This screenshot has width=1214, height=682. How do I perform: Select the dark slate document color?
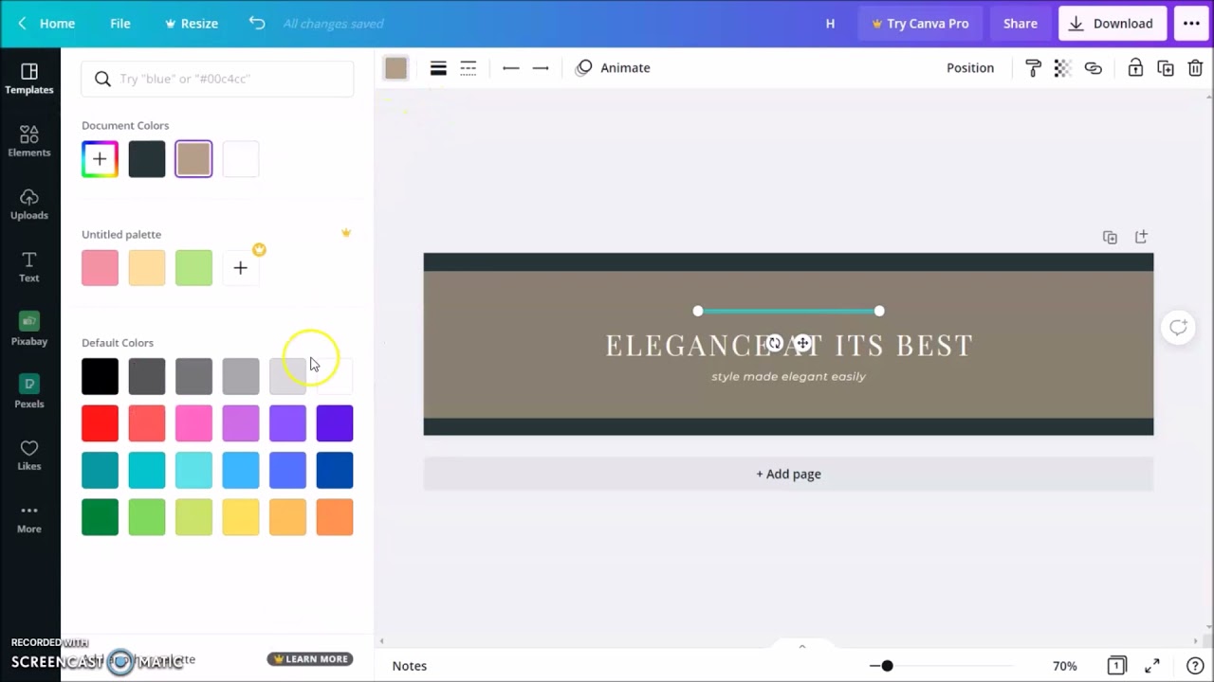(x=147, y=159)
